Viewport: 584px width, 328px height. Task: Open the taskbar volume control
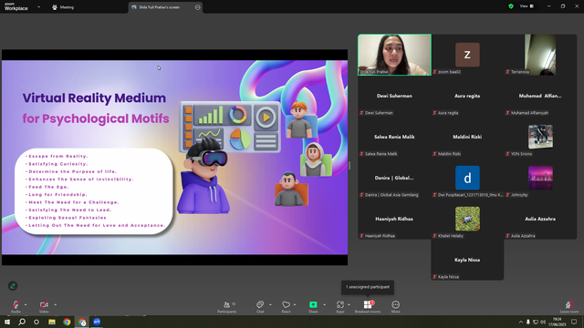[x=543, y=322]
